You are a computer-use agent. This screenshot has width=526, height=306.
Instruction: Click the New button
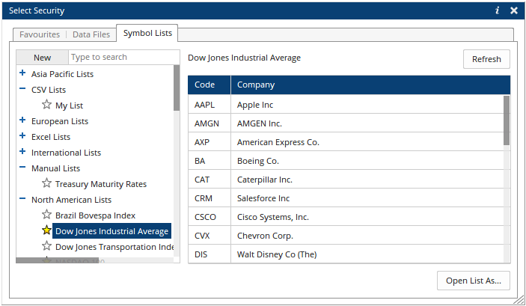(42, 58)
